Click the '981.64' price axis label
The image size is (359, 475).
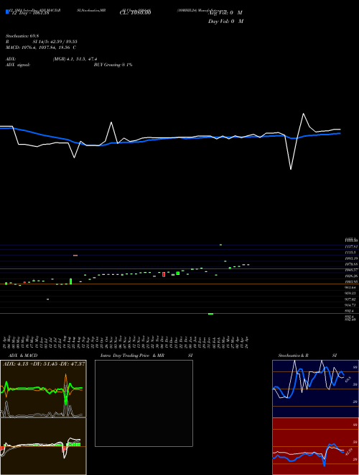click(x=351, y=287)
